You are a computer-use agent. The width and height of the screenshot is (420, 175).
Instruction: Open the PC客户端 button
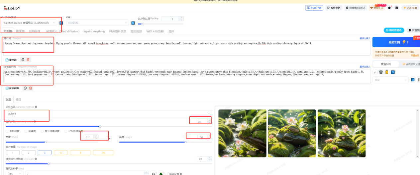pos(314,8)
